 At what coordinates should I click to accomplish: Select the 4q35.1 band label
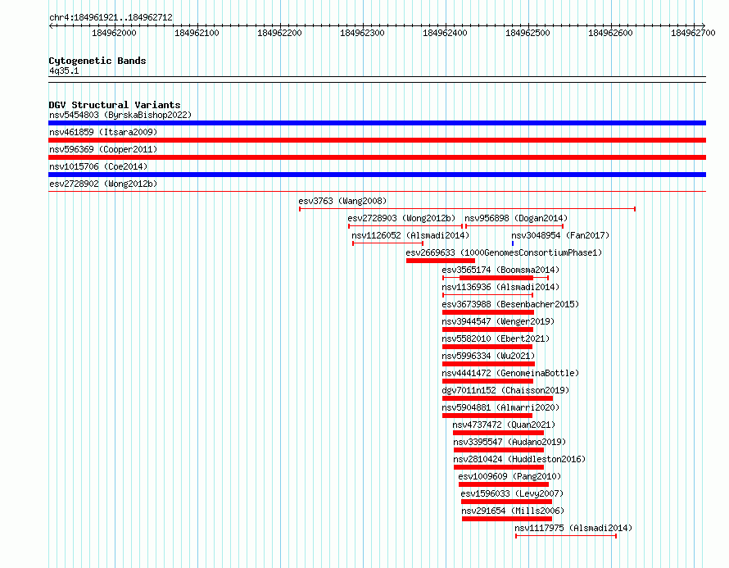64,70
